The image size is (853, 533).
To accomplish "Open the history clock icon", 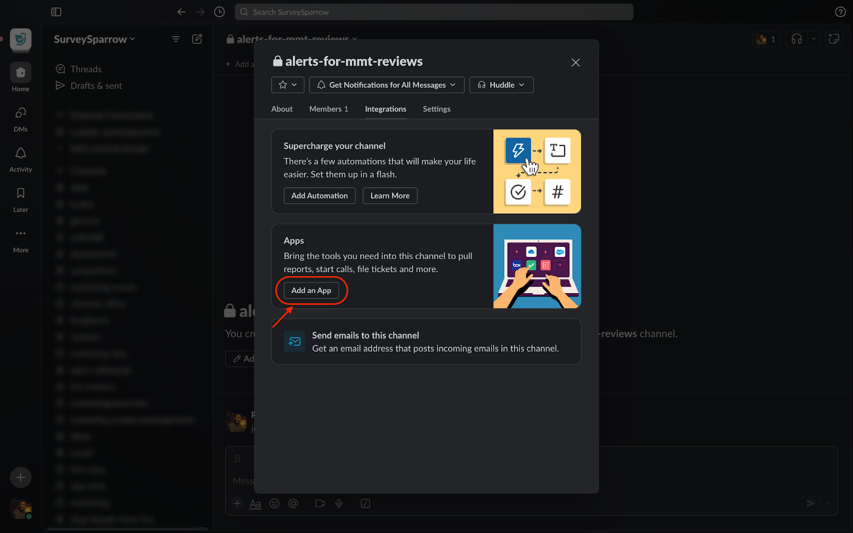I will click(219, 12).
